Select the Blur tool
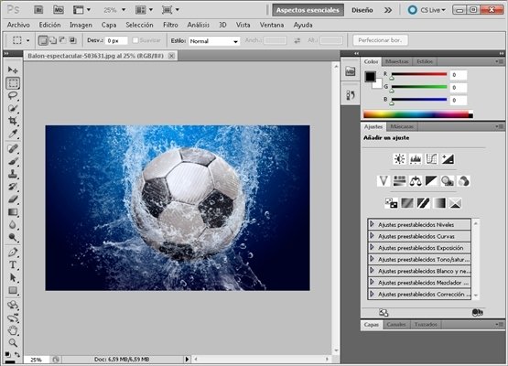This screenshot has width=508, height=366. [13, 225]
